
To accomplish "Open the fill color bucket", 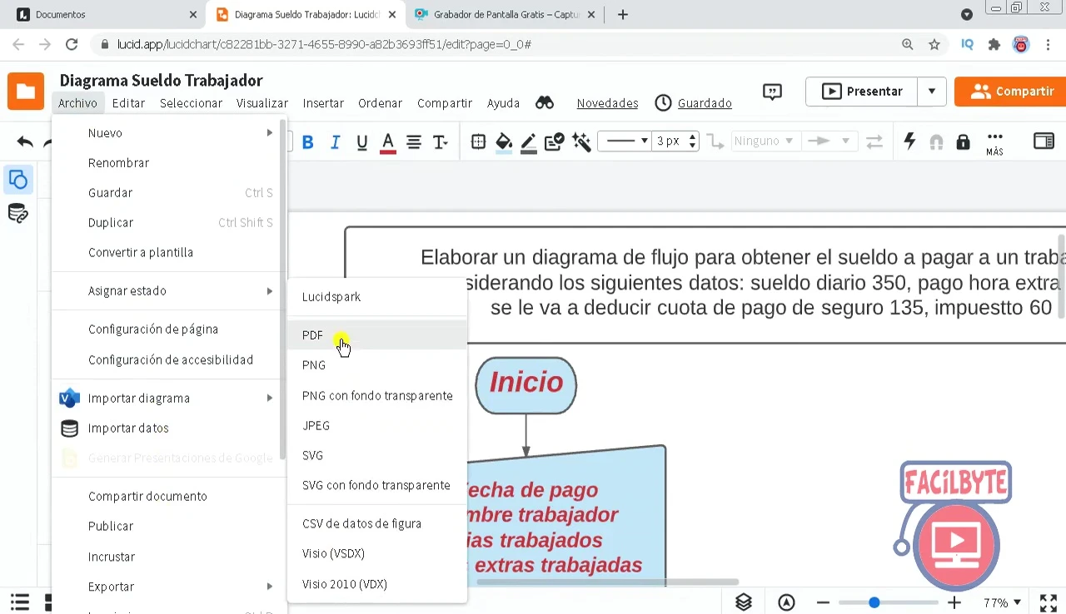I will [504, 143].
